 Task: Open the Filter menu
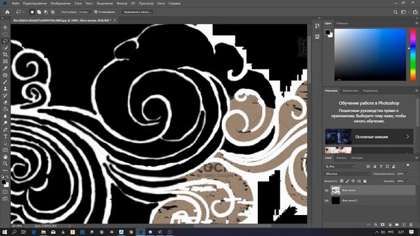coord(122,3)
